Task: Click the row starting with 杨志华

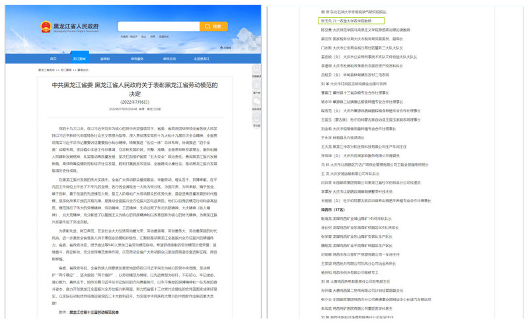Action: pos(361,102)
